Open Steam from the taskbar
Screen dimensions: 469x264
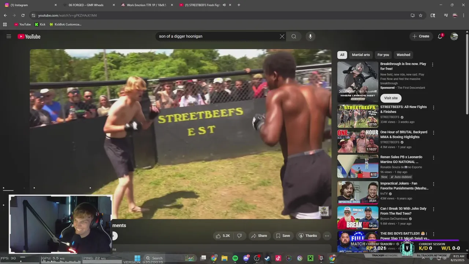(x=267, y=258)
